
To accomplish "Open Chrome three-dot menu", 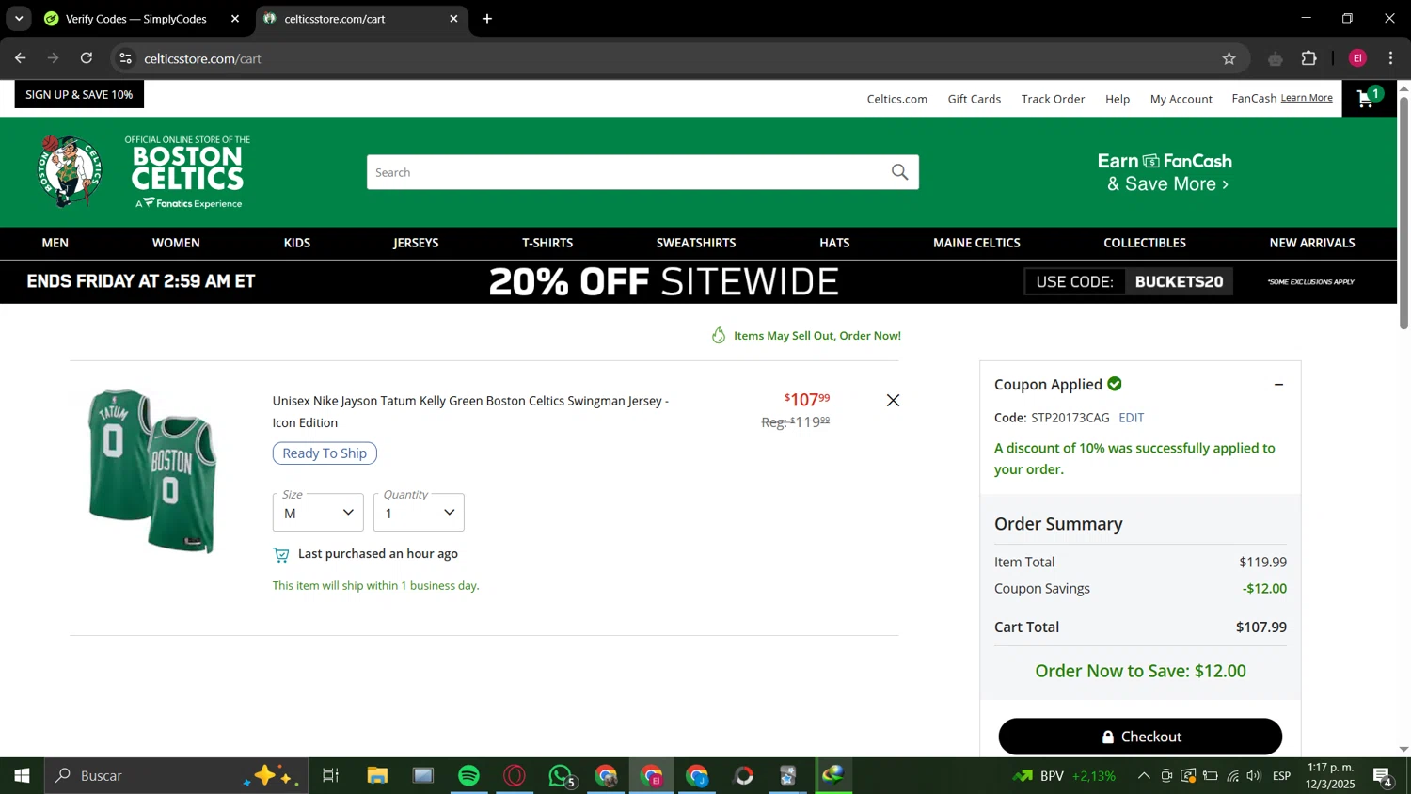I will (1390, 58).
